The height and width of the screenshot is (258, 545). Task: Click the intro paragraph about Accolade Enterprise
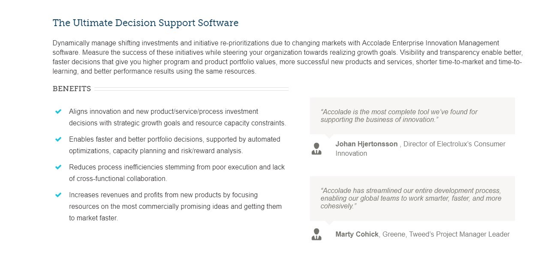(287, 57)
